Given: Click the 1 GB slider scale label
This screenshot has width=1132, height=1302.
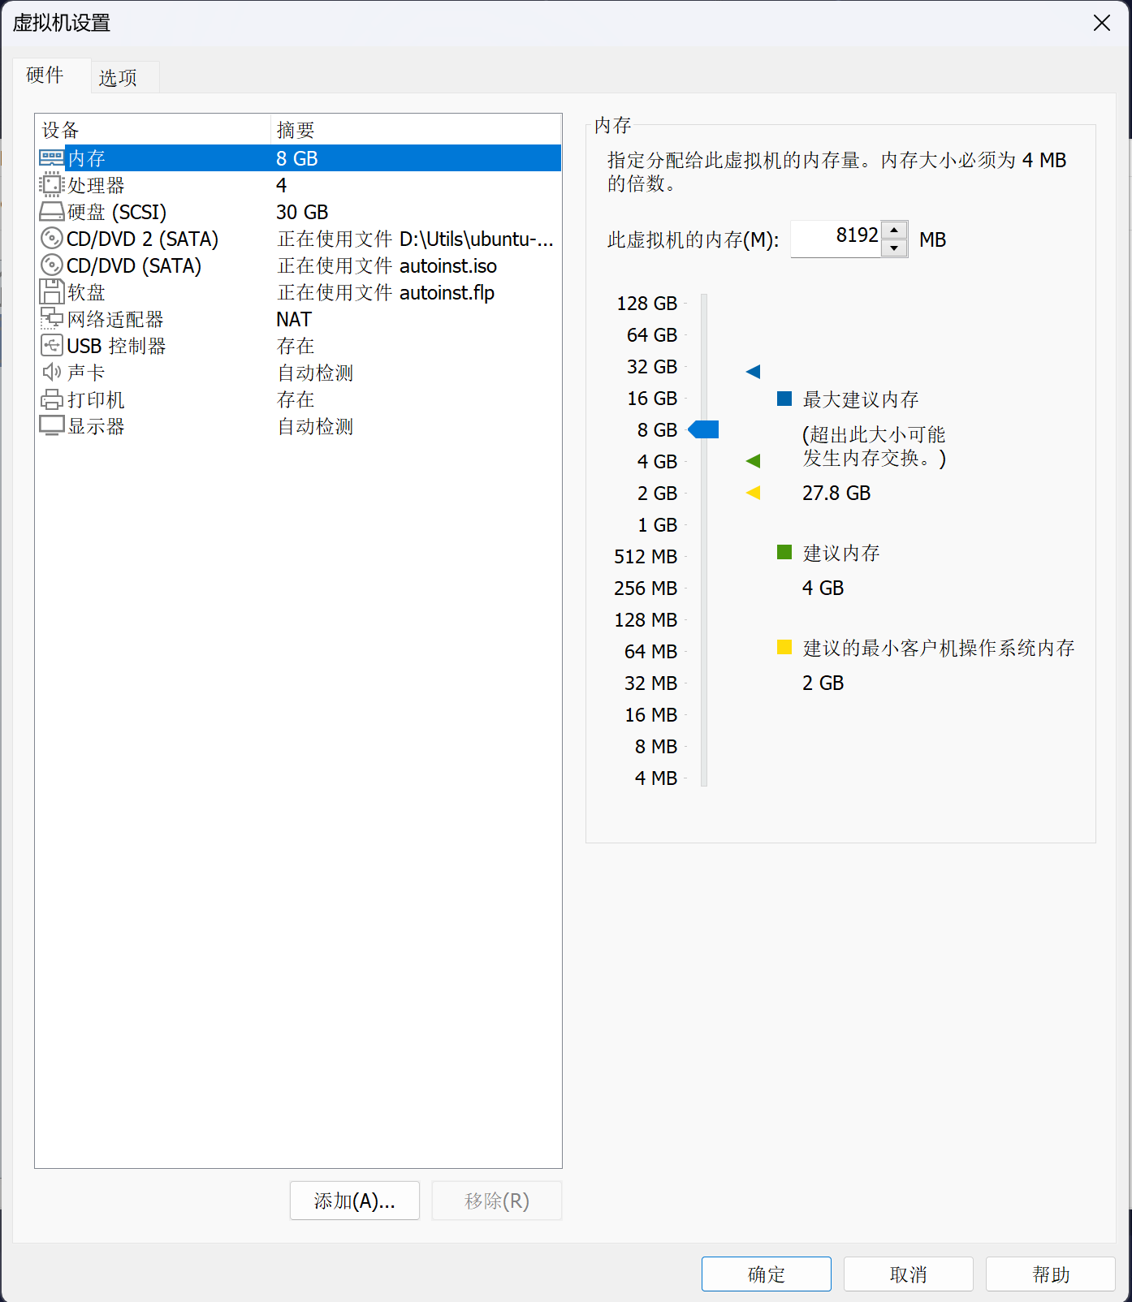Looking at the screenshot, I should point(658,524).
